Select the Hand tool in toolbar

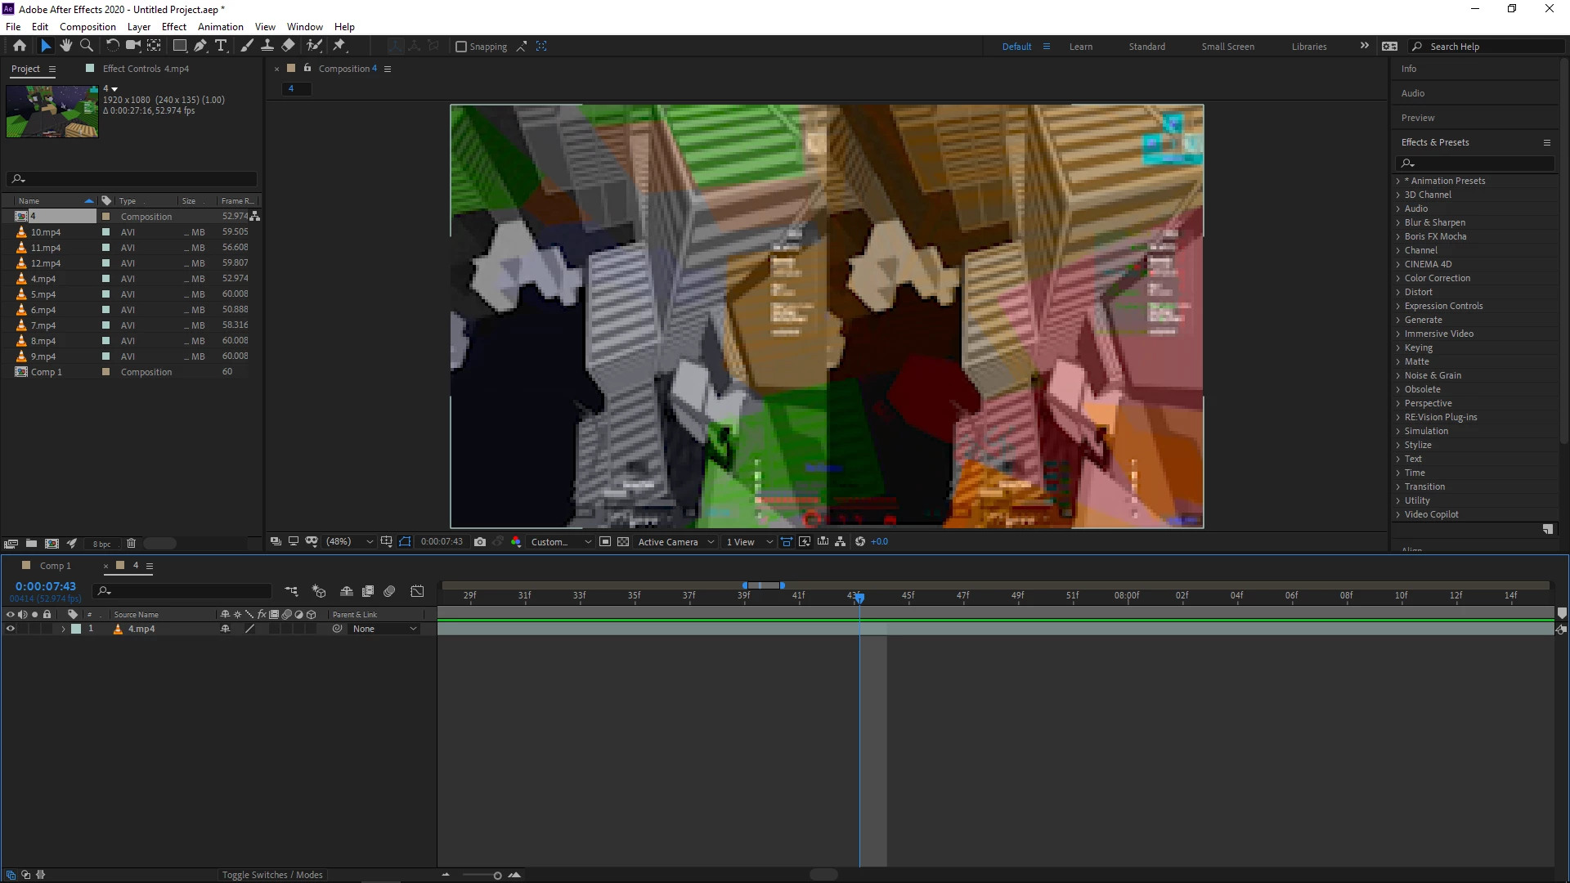tap(66, 46)
